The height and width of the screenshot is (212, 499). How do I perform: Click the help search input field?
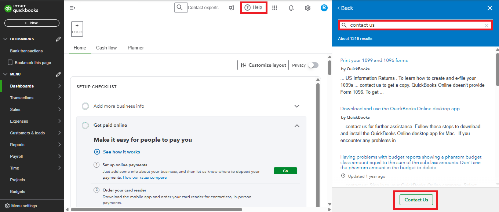(415, 25)
